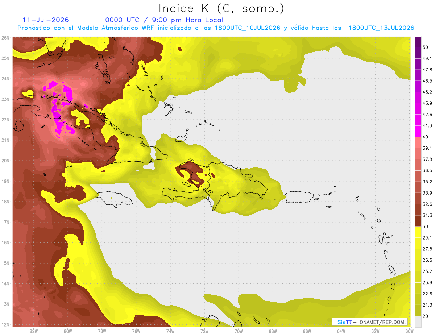Click the '62W' longitude axis label
Screen dimensions: 435x336
pyautogui.click(x=376, y=331)
